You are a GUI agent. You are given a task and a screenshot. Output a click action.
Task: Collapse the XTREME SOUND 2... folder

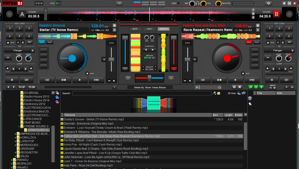(x=19, y=126)
